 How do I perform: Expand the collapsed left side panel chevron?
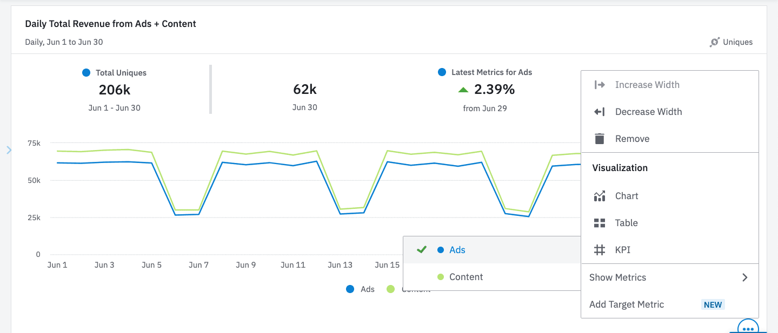tap(9, 151)
